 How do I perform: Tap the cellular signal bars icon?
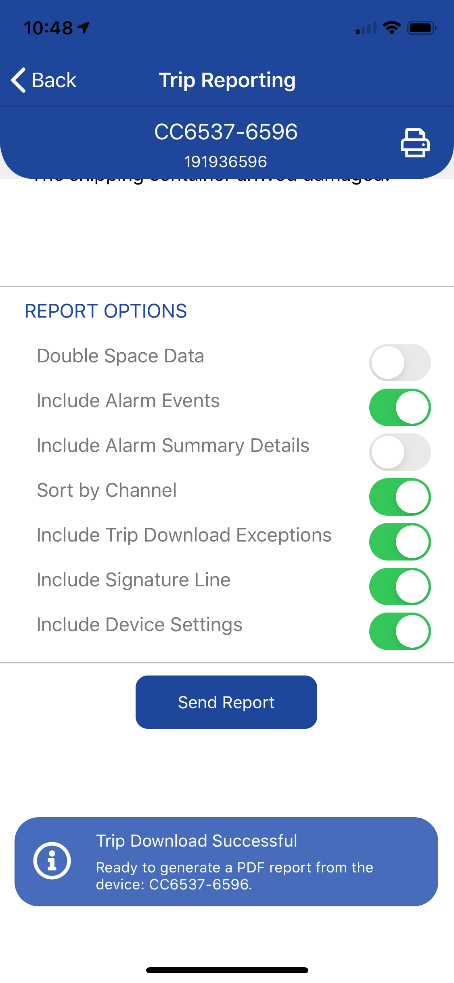tap(366, 28)
